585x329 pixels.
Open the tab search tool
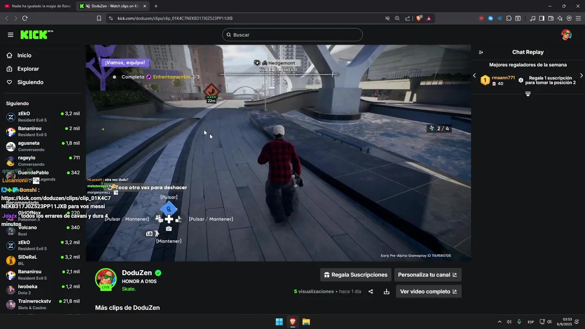pyautogui.click(x=518, y=18)
